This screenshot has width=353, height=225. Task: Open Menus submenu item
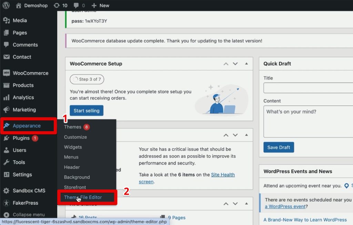(x=71, y=157)
